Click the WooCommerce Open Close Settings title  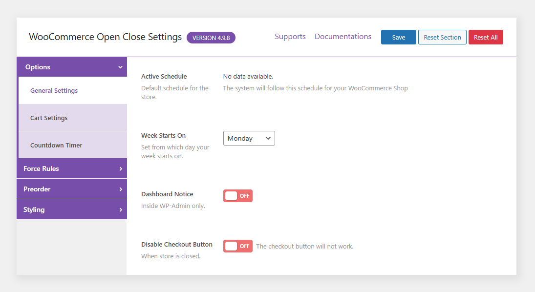[105, 37]
